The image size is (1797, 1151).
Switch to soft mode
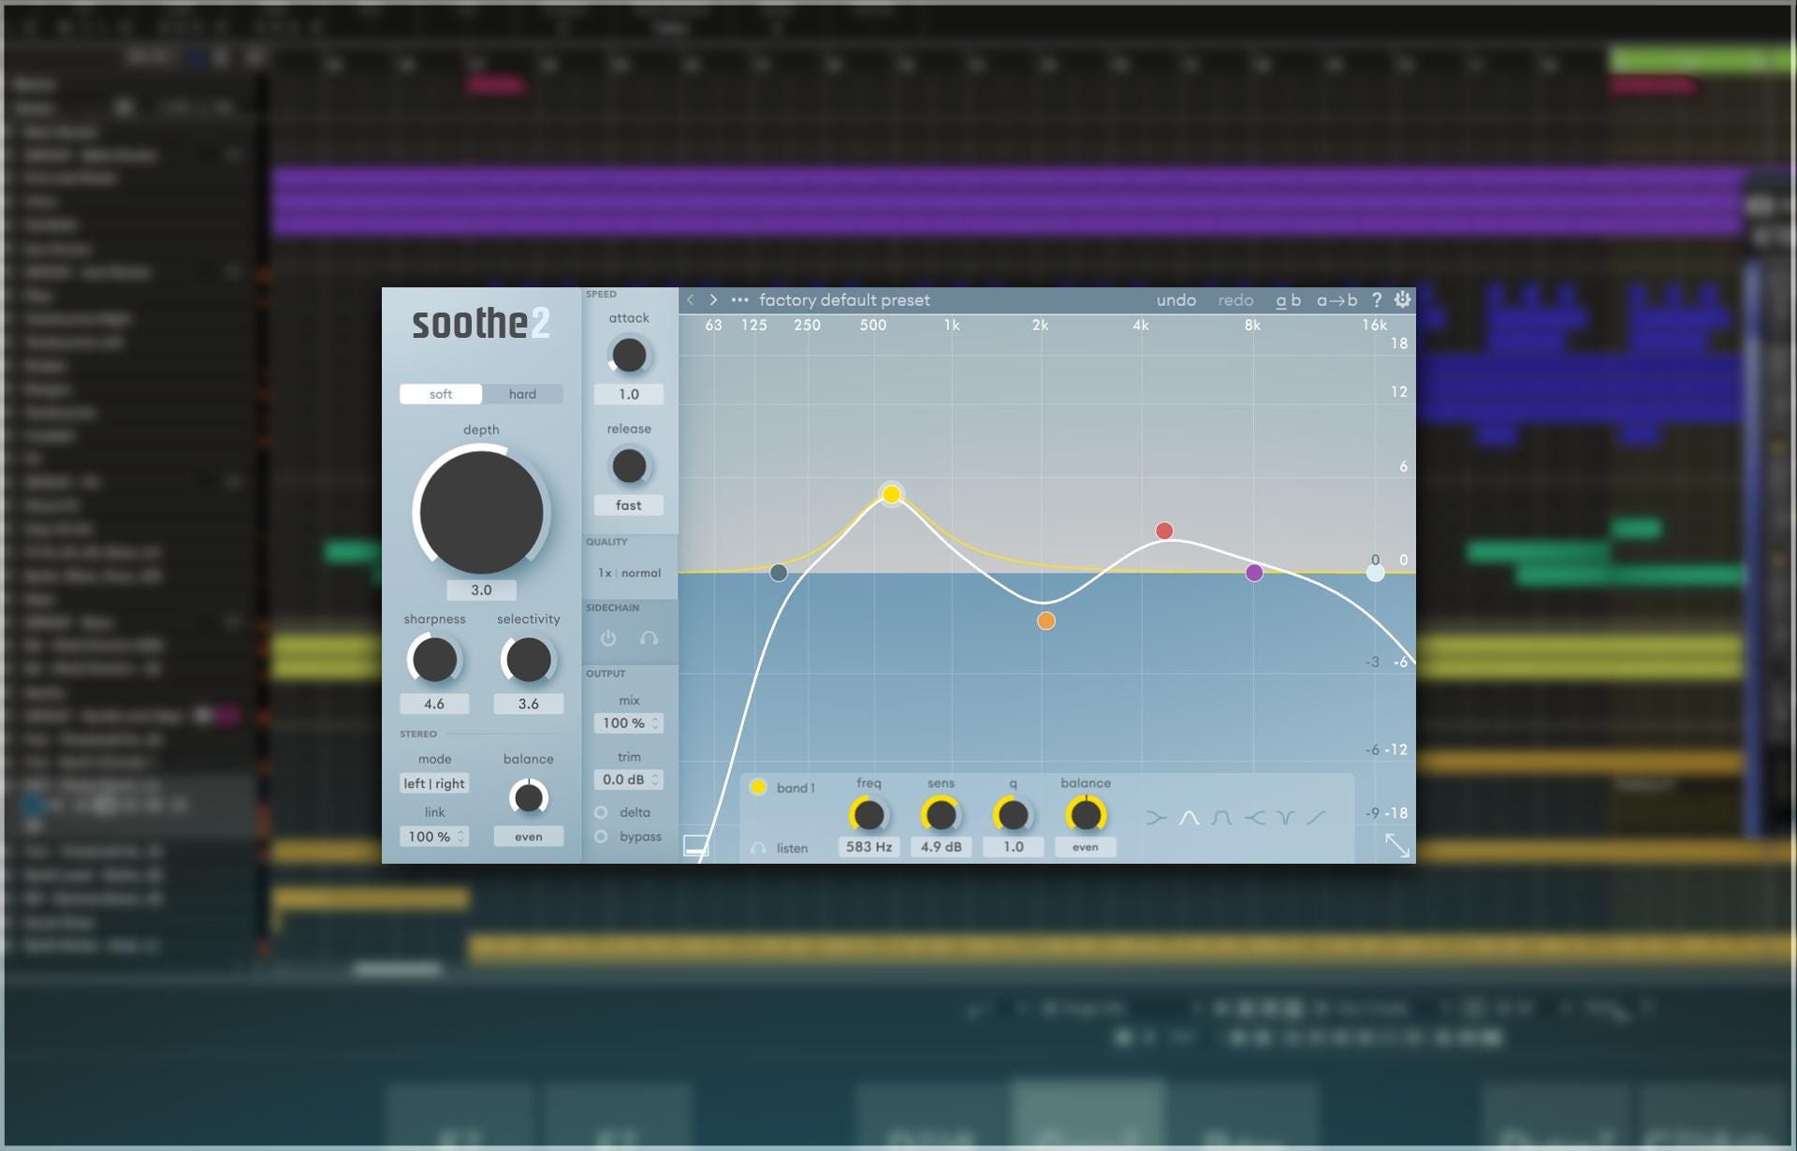click(x=441, y=394)
